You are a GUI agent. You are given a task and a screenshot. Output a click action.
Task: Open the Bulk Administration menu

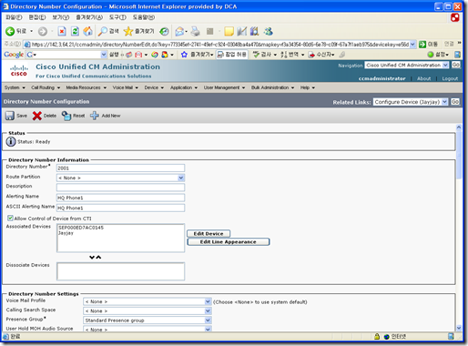[272, 87]
